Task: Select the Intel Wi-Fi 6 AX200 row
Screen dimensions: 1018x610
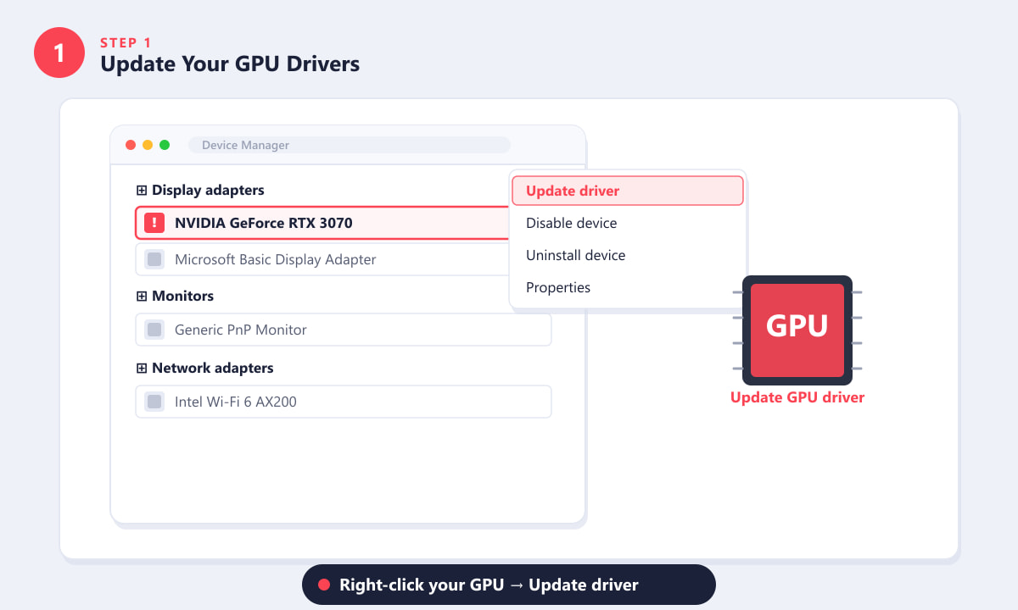Action: (344, 402)
